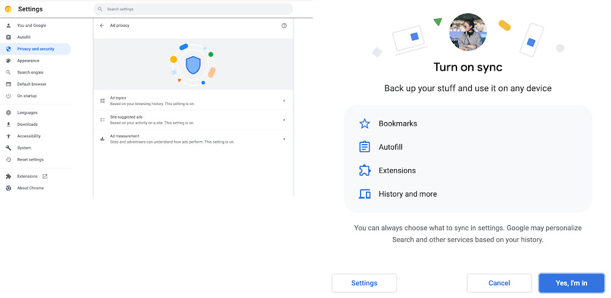Screen dimensions: 611x298
Task: Click the Accessibility figure icon
Action: [9, 136]
